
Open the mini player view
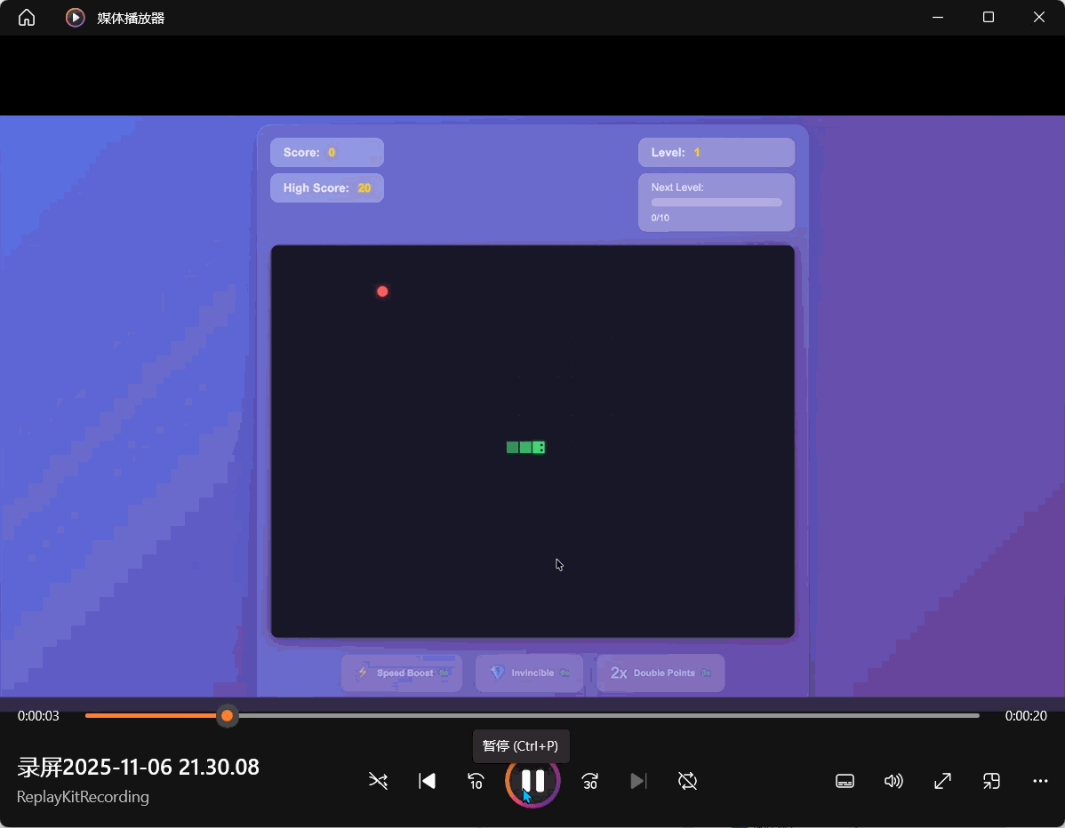pos(991,781)
